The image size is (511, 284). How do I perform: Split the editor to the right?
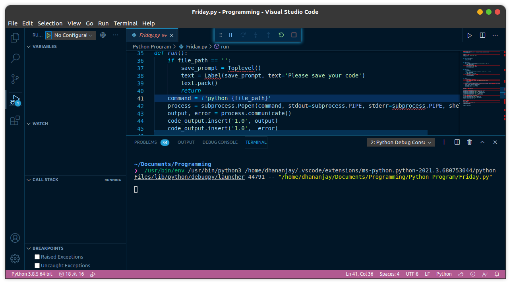click(x=482, y=35)
